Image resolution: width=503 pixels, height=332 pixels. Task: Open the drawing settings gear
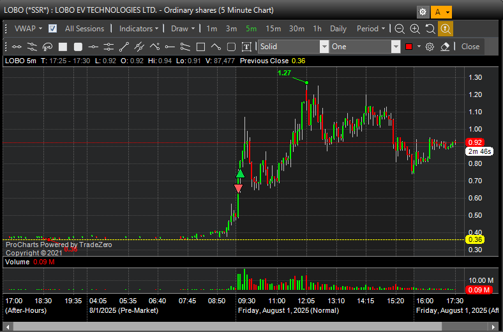(430, 47)
